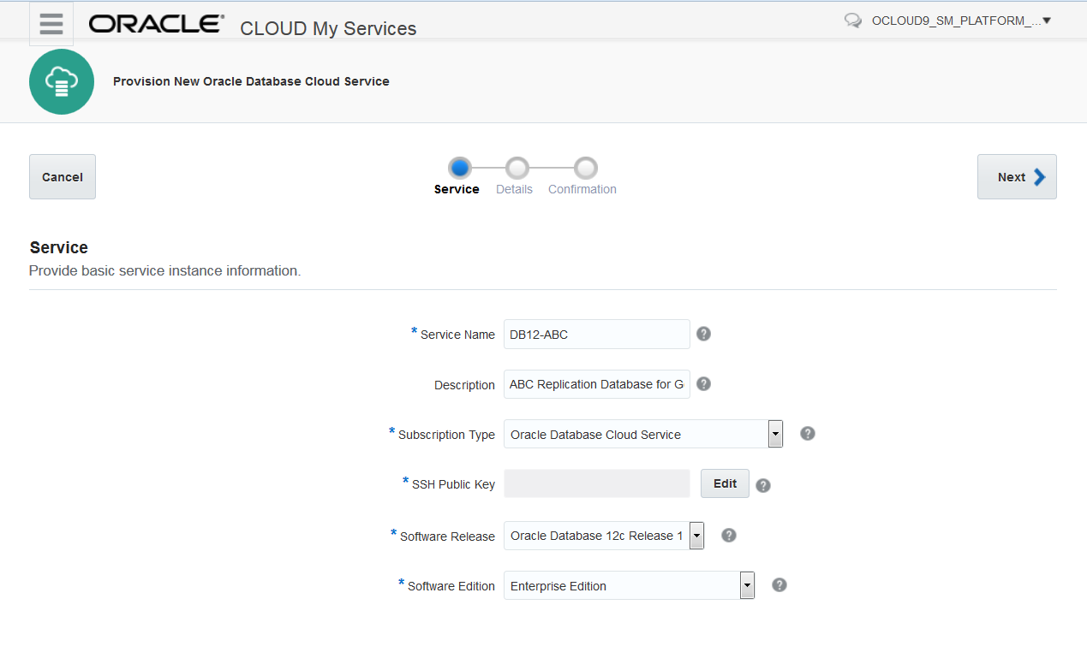This screenshot has width=1087, height=658.
Task: Click Edit beside SSH Public Key
Action: click(725, 483)
